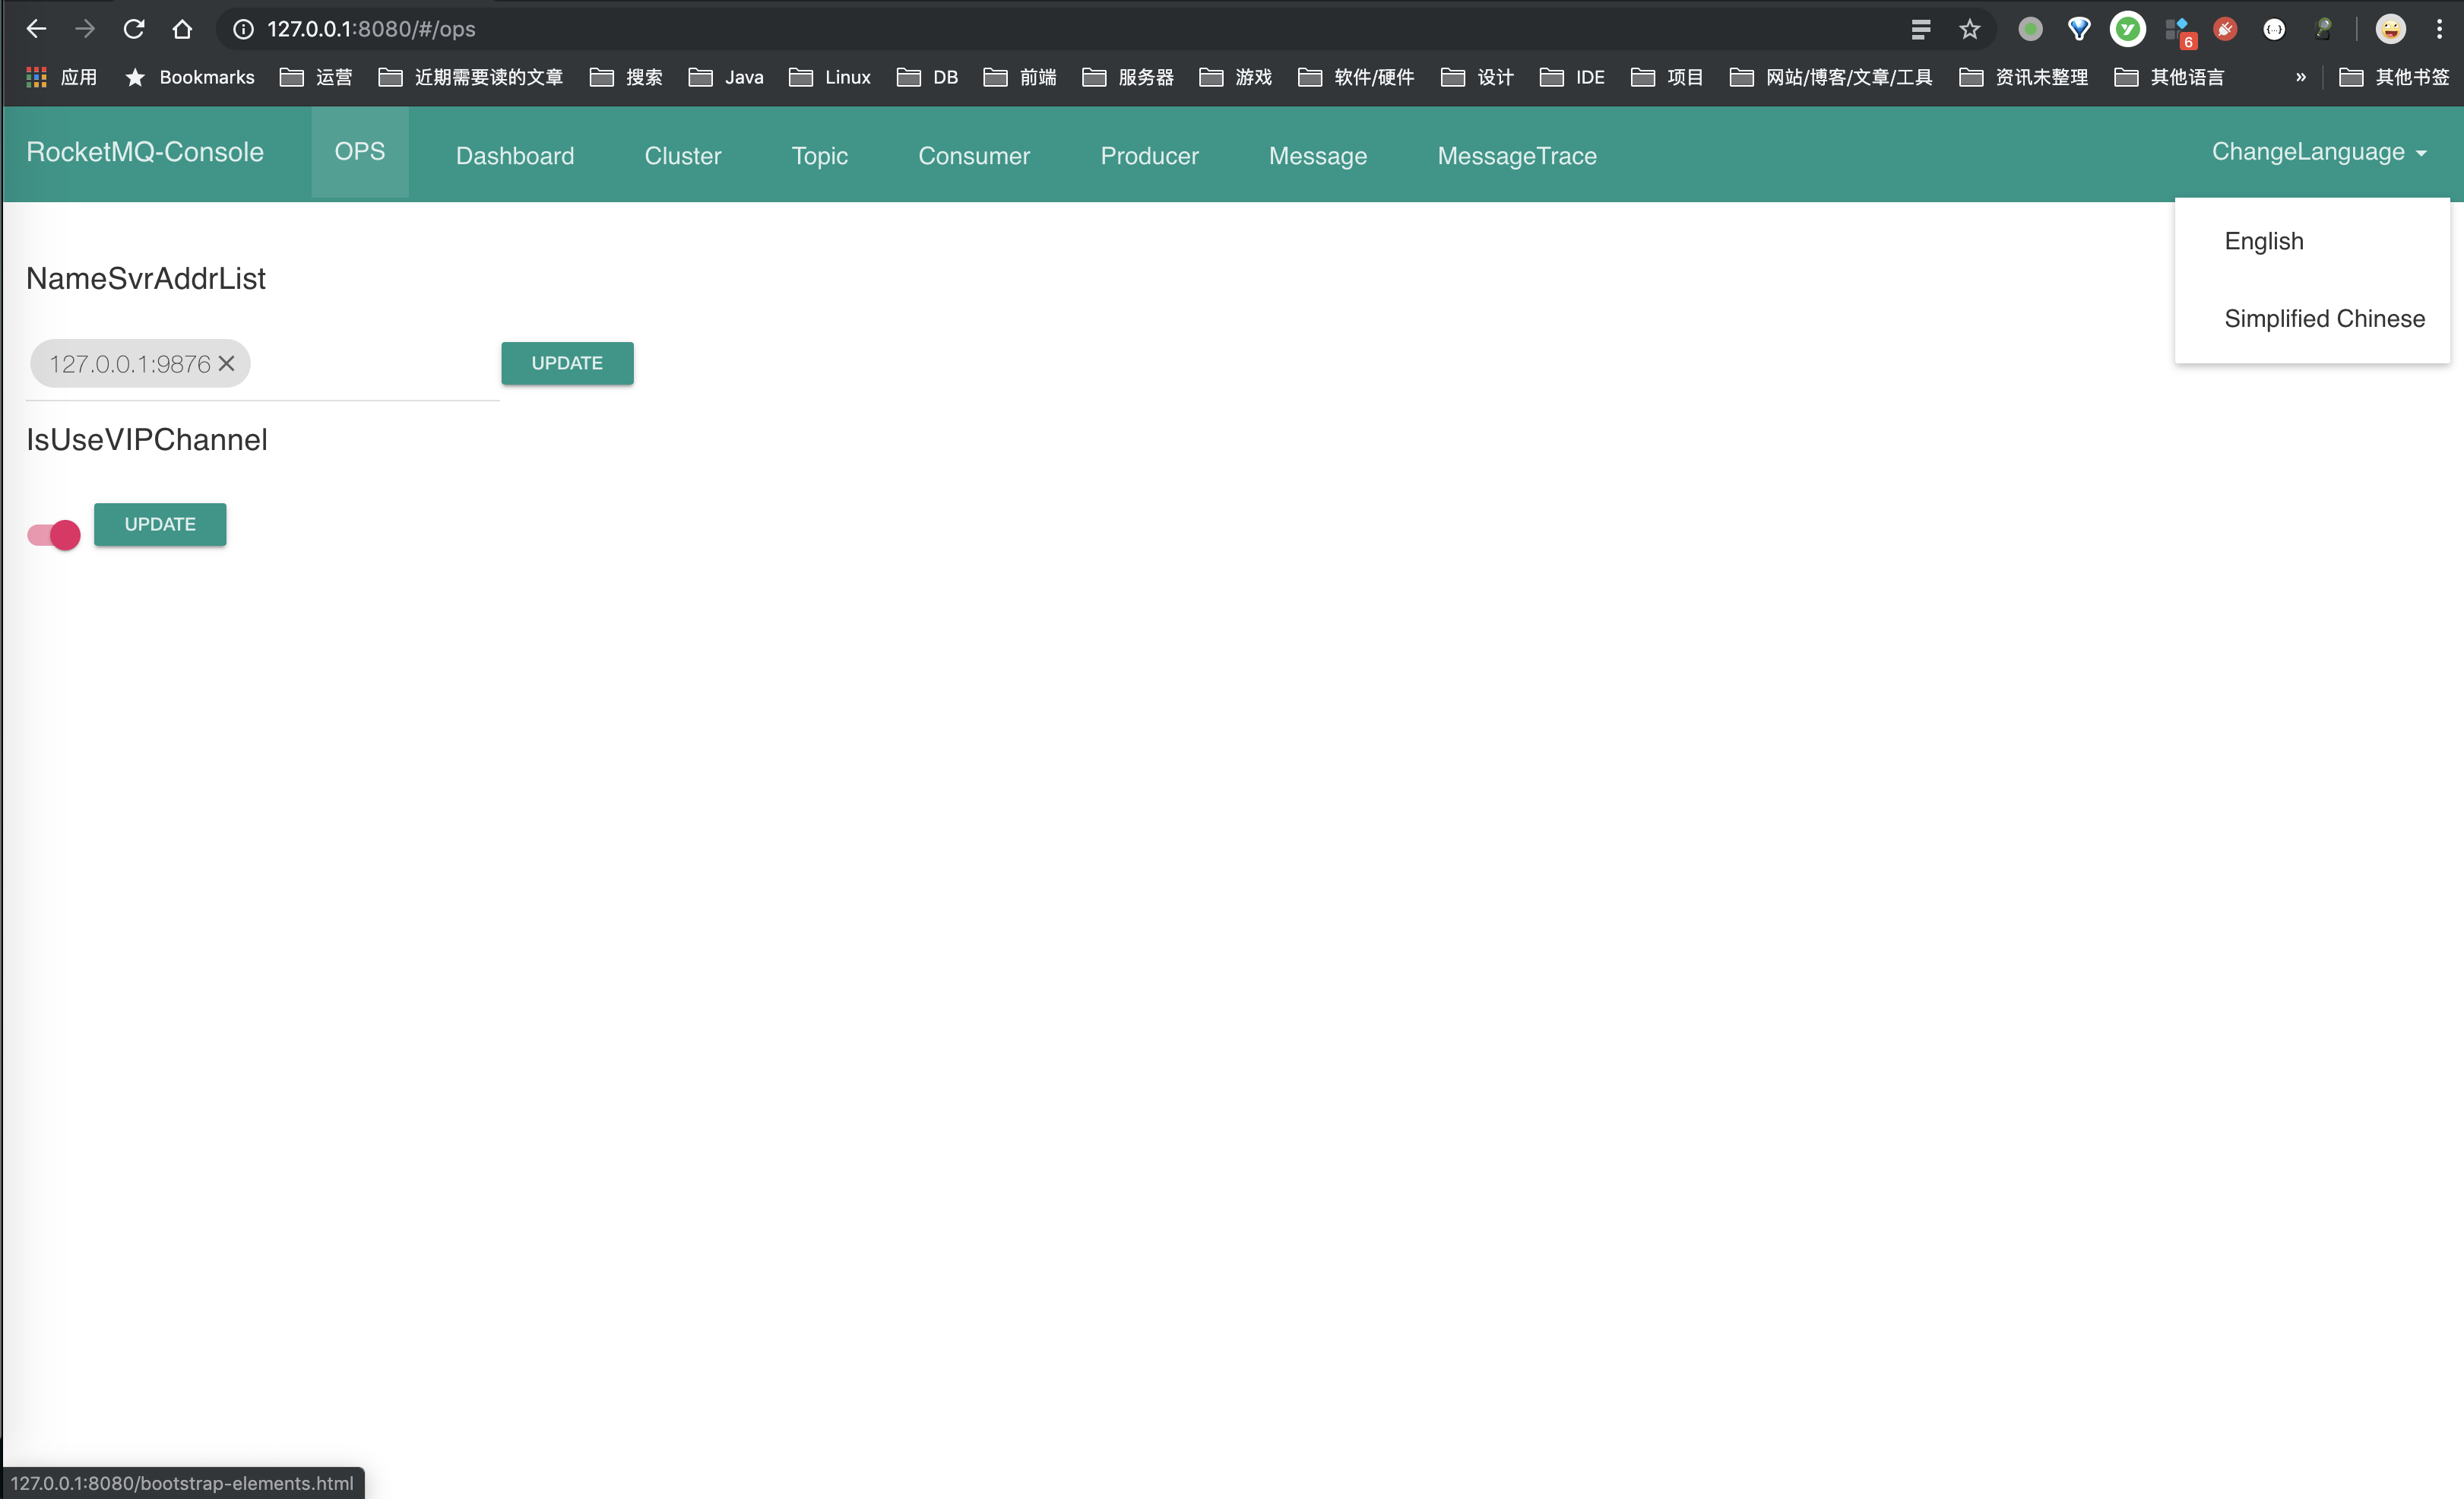Open the Chrome menu with three dots

[x=2440, y=29]
